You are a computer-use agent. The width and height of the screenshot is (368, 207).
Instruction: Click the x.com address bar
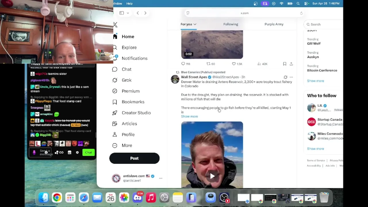point(244,13)
